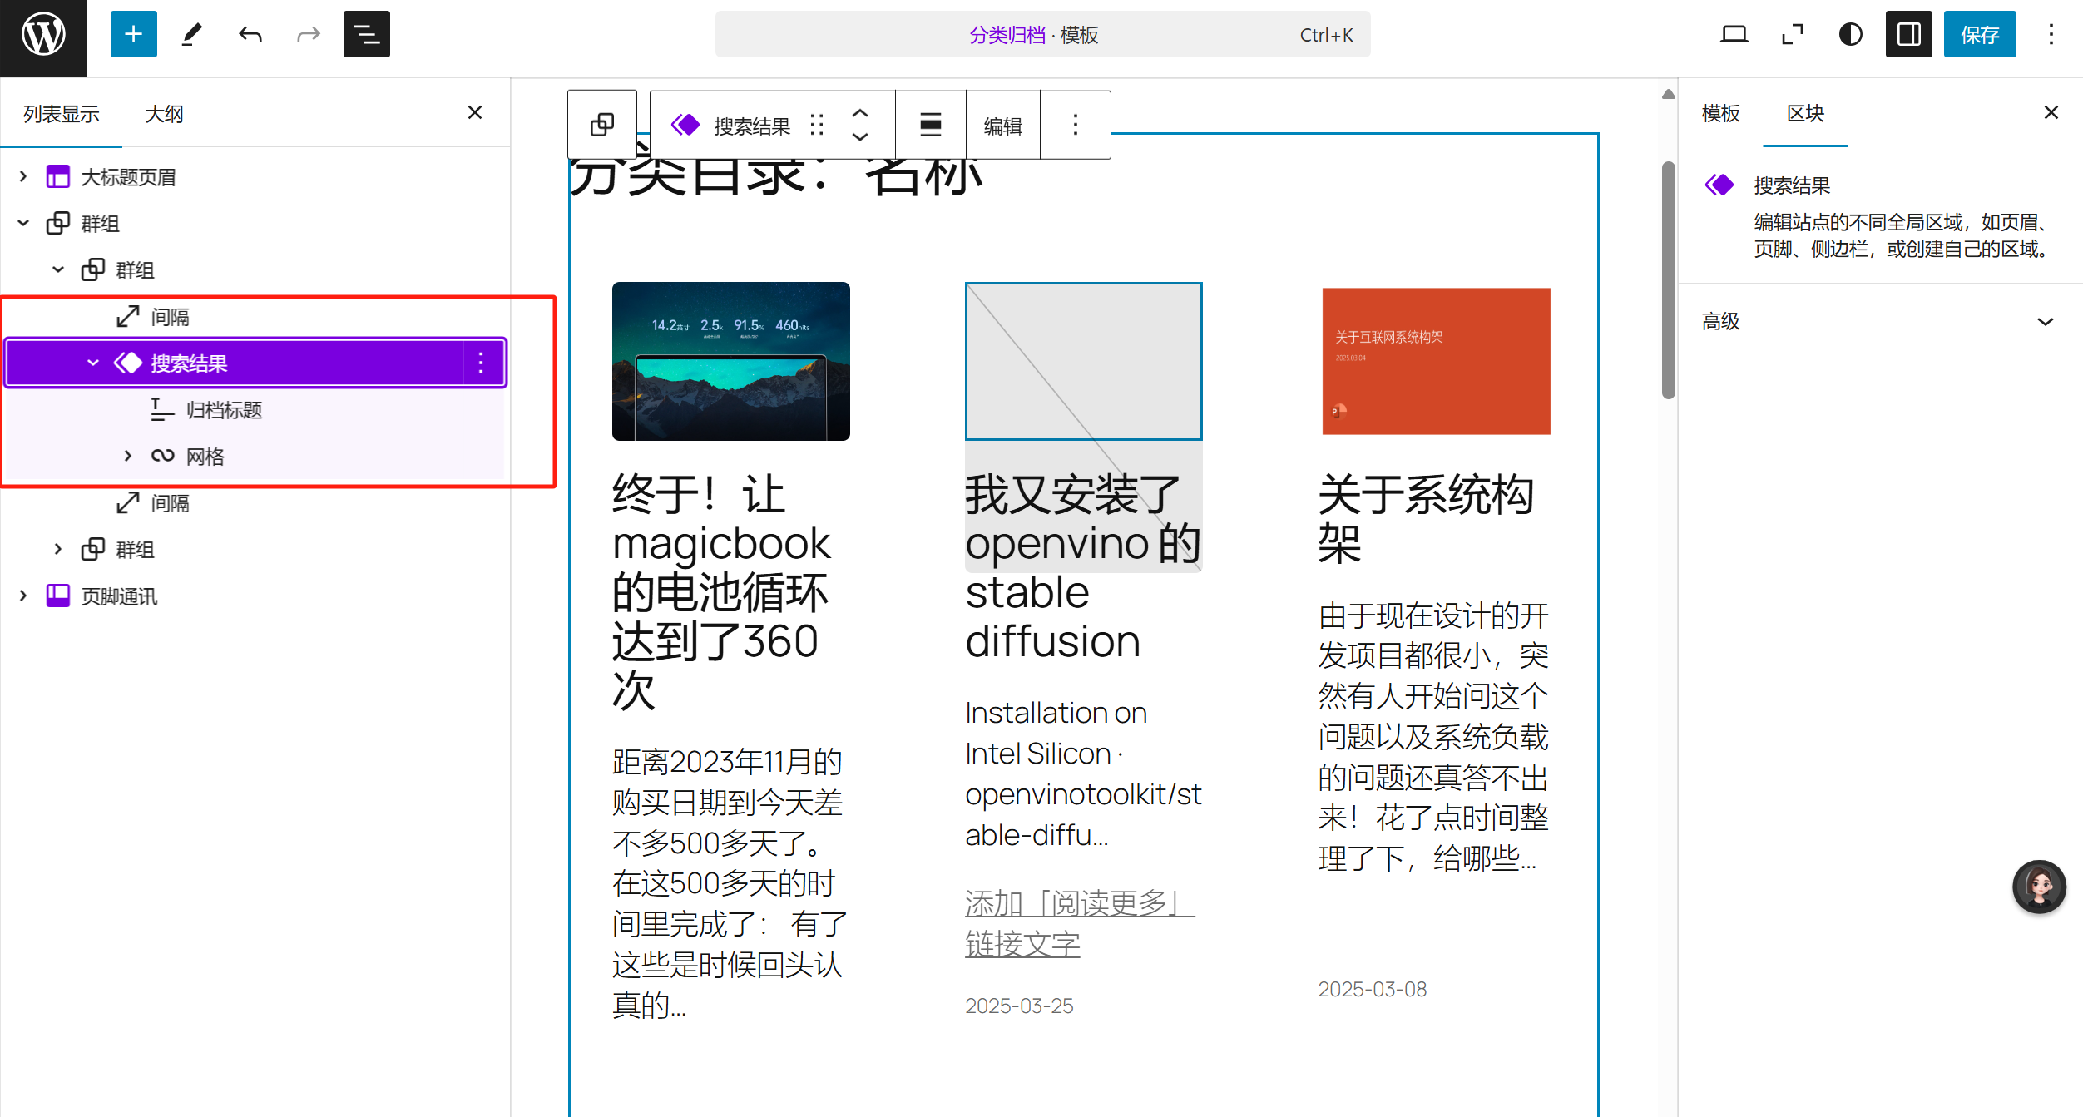Move the block down
This screenshot has width=2083, height=1117.
(x=860, y=136)
